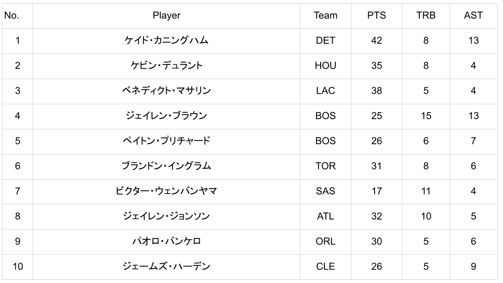The width and height of the screenshot is (503, 283).
Task: Click the パオロ・バンケロ player cell
Action: click(166, 242)
